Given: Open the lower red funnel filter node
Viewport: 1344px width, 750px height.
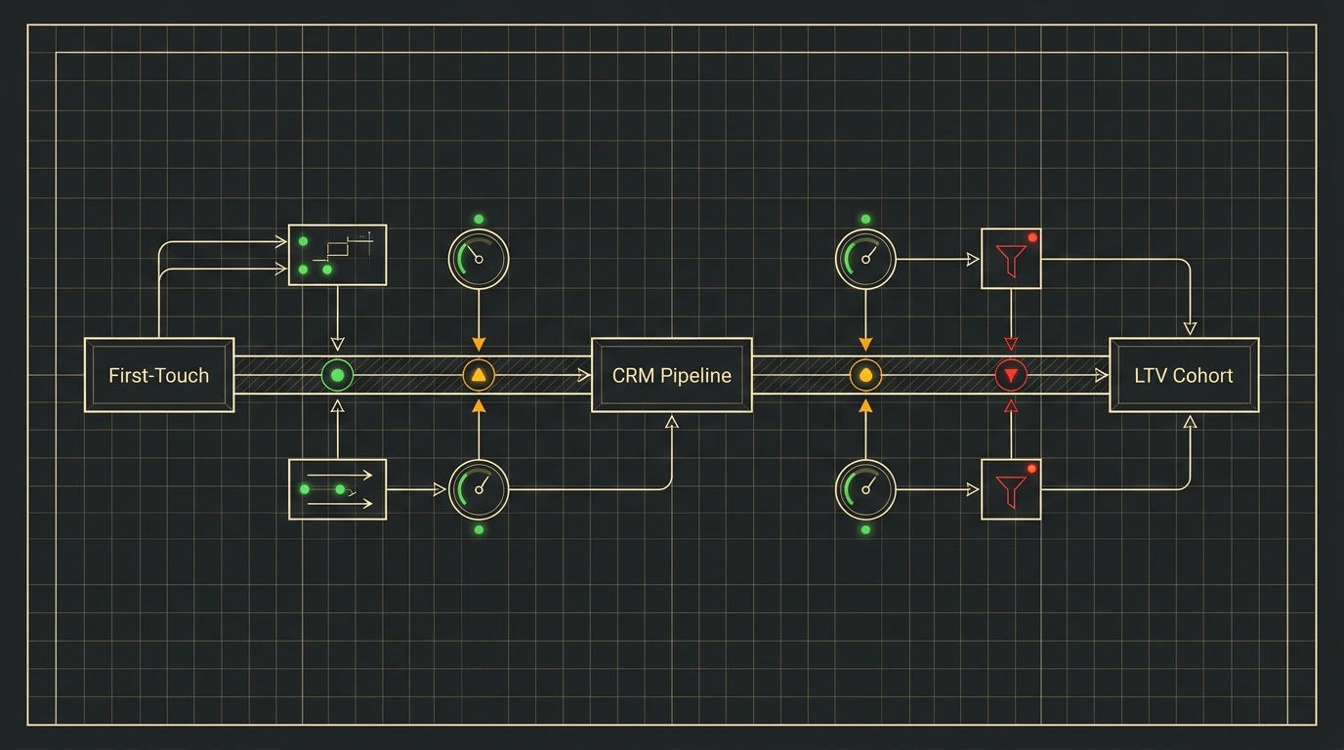Looking at the screenshot, I should click(x=1011, y=489).
